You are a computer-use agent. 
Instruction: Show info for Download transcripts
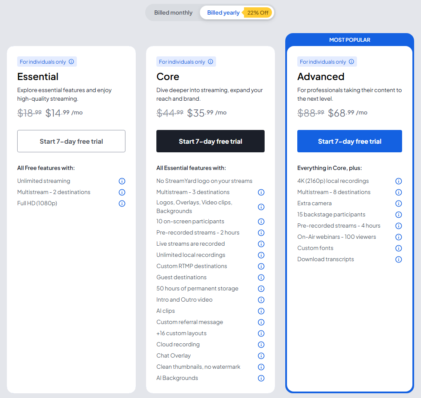pos(399,259)
